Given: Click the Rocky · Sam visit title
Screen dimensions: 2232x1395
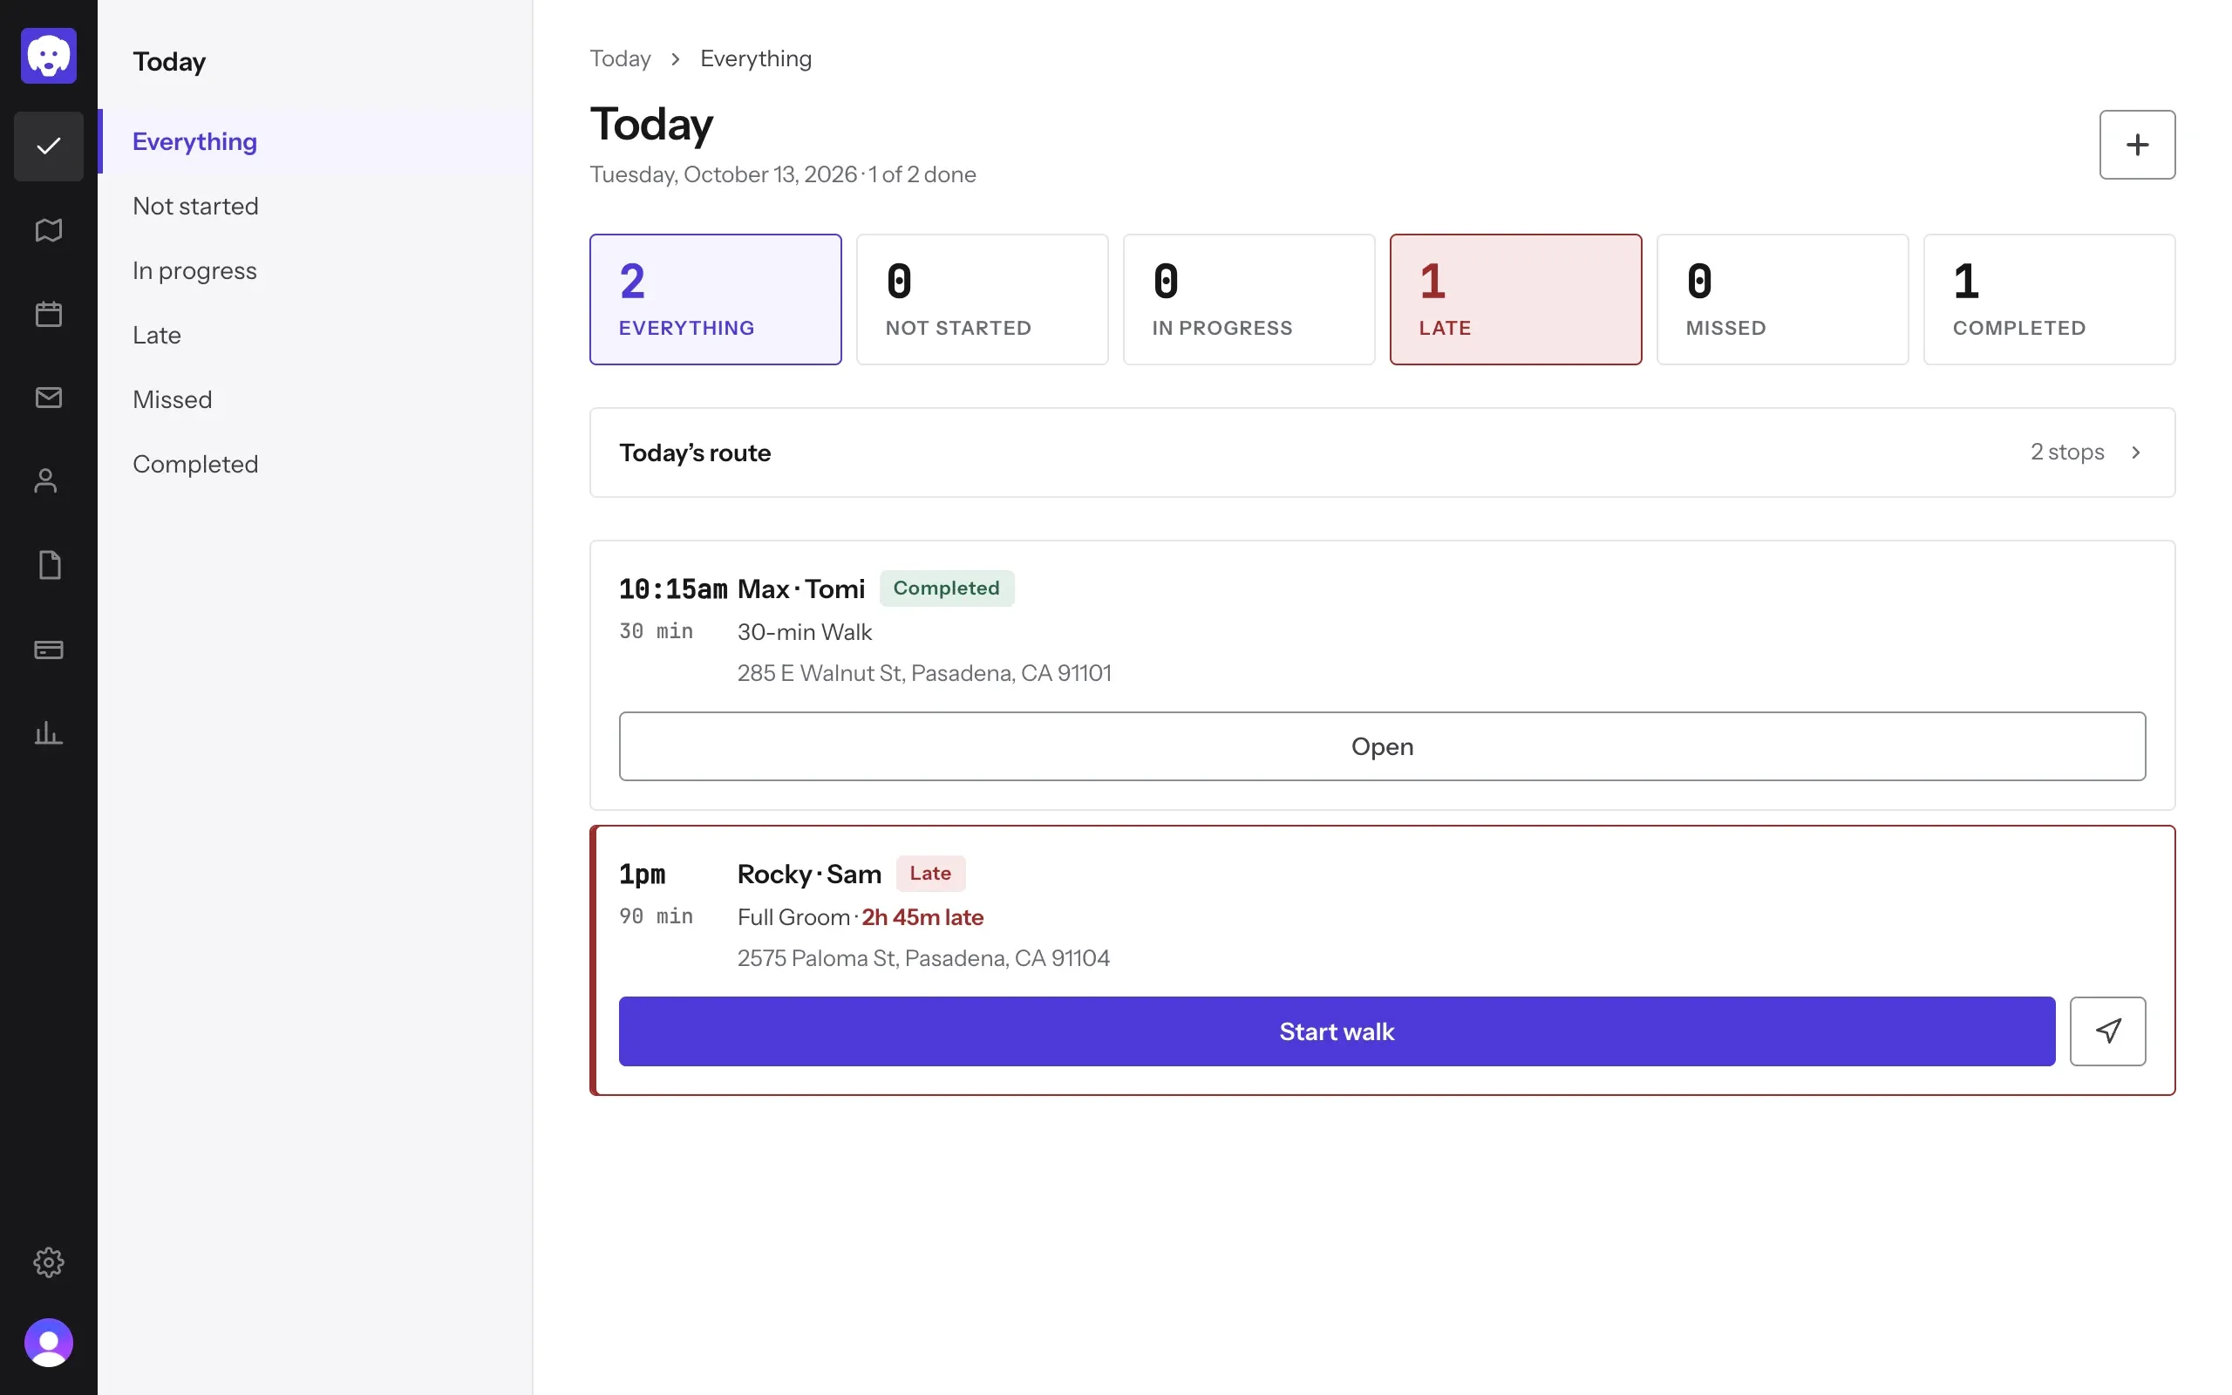Looking at the screenshot, I should pos(809,874).
